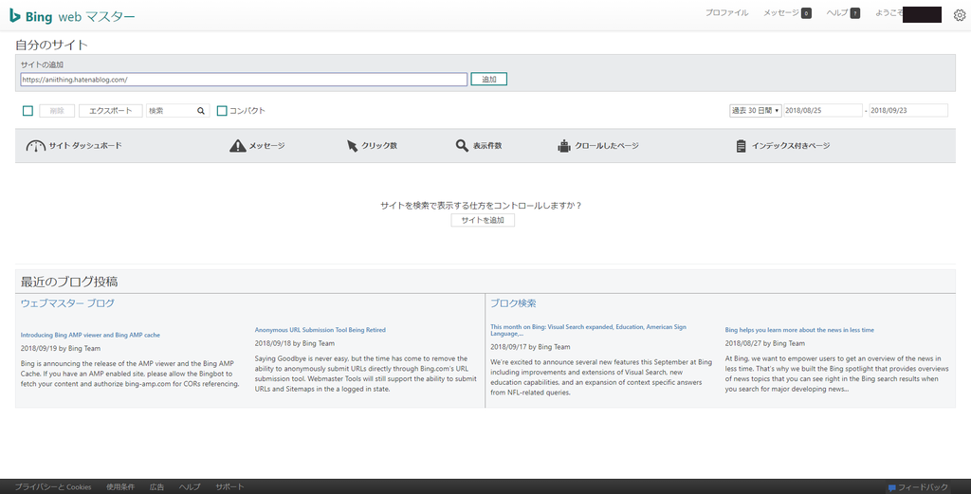The image size is (971, 494).
Task: Click the エクスポート button
Action: point(110,111)
